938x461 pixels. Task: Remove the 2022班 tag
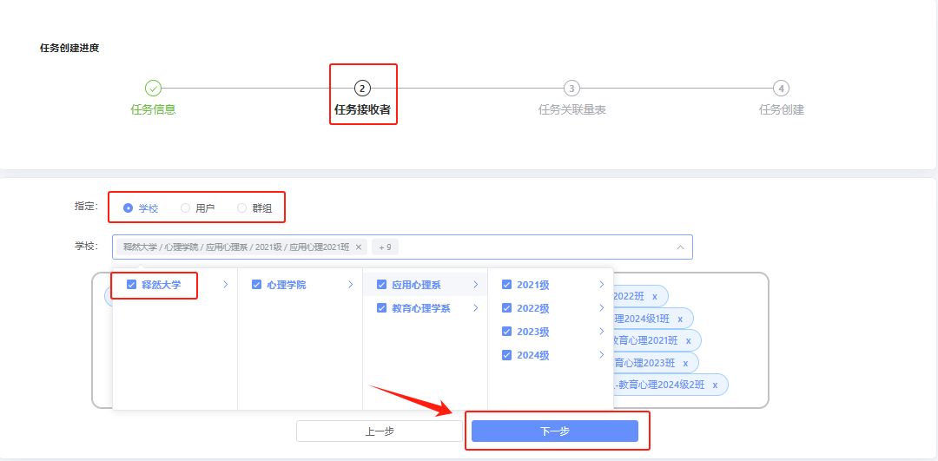tap(655, 296)
